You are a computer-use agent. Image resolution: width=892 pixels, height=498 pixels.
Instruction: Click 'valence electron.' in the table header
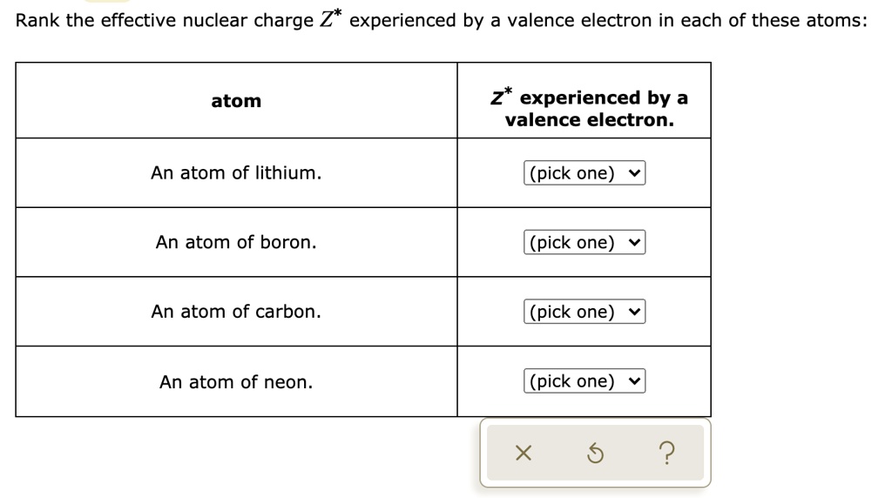pos(590,120)
